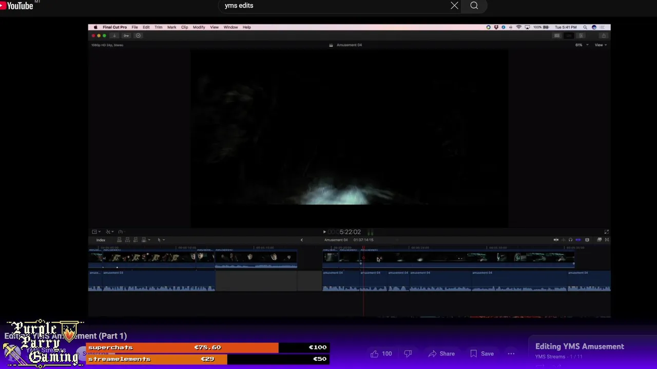Save the video to a playlist
Image resolution: width=657 pixels, height=369 pixels.
click(x=481, y=354)
